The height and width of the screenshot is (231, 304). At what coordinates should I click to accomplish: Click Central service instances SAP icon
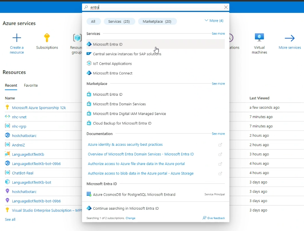[89, 54]
